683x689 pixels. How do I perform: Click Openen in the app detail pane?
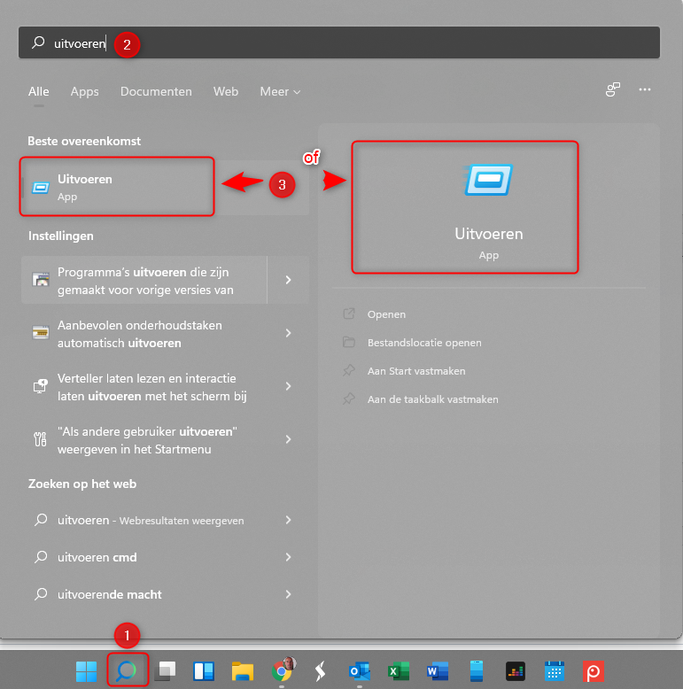point(386,314)
